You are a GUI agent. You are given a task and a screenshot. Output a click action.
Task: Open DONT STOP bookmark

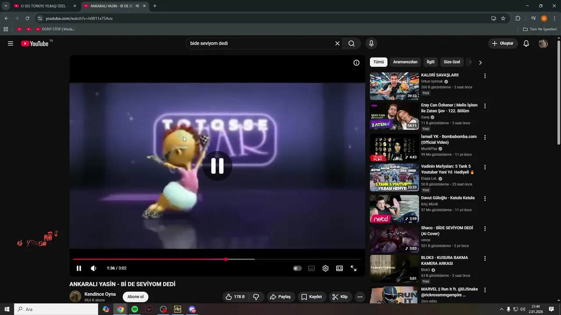click(55, 29)
